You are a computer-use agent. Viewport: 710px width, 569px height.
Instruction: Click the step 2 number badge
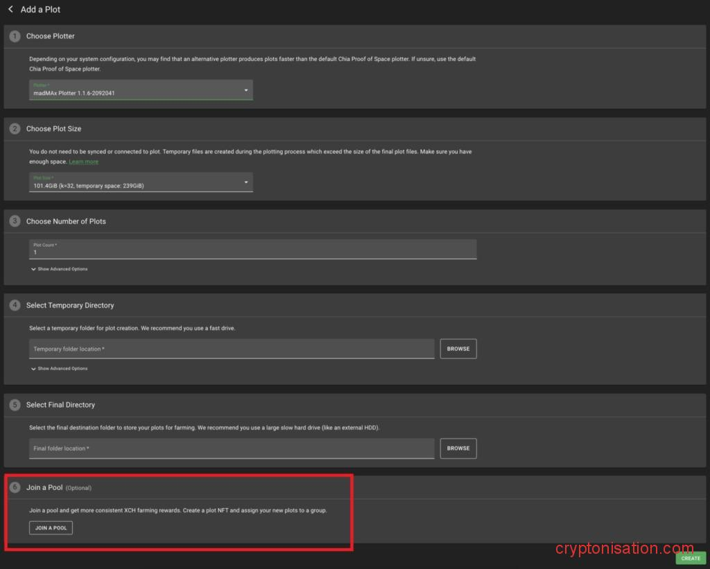coord(15,129)
